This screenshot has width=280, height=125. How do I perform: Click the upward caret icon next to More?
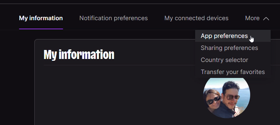pyautogui.click(x=266, y=19)
